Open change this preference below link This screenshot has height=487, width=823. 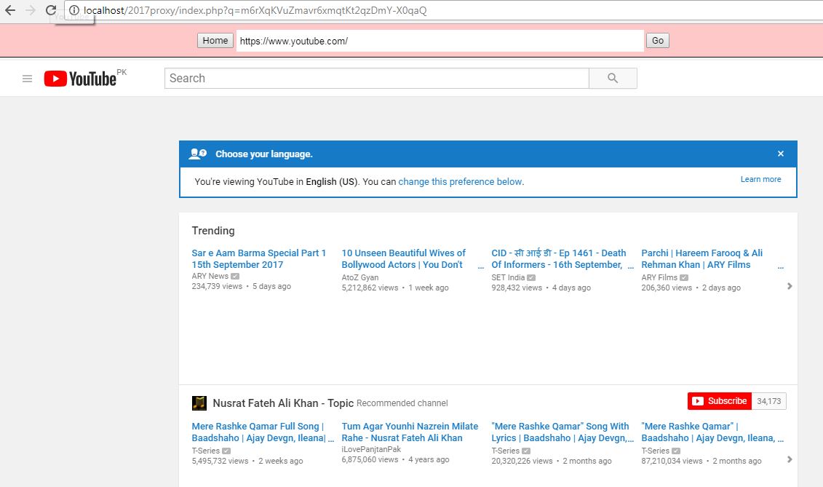pyautogui.click(x=461, y=182)
